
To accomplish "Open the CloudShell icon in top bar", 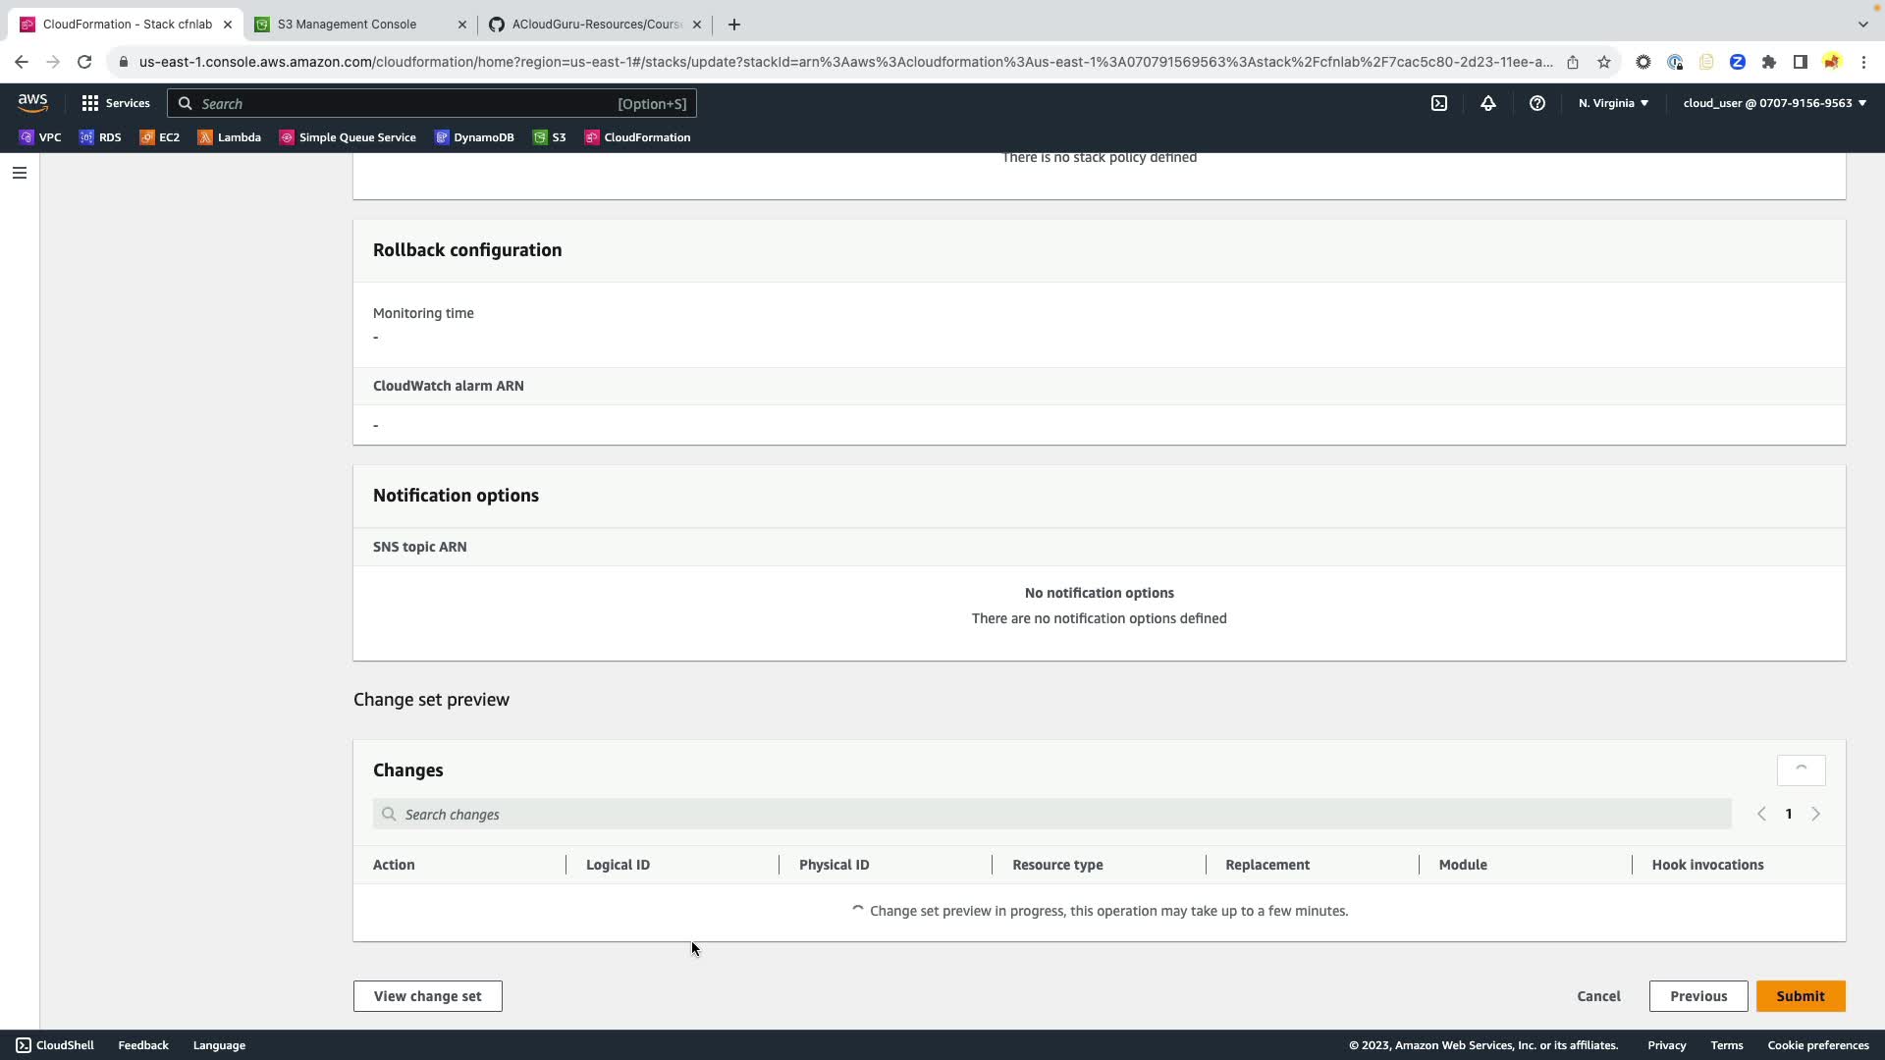I will [x=1438, y=103].
